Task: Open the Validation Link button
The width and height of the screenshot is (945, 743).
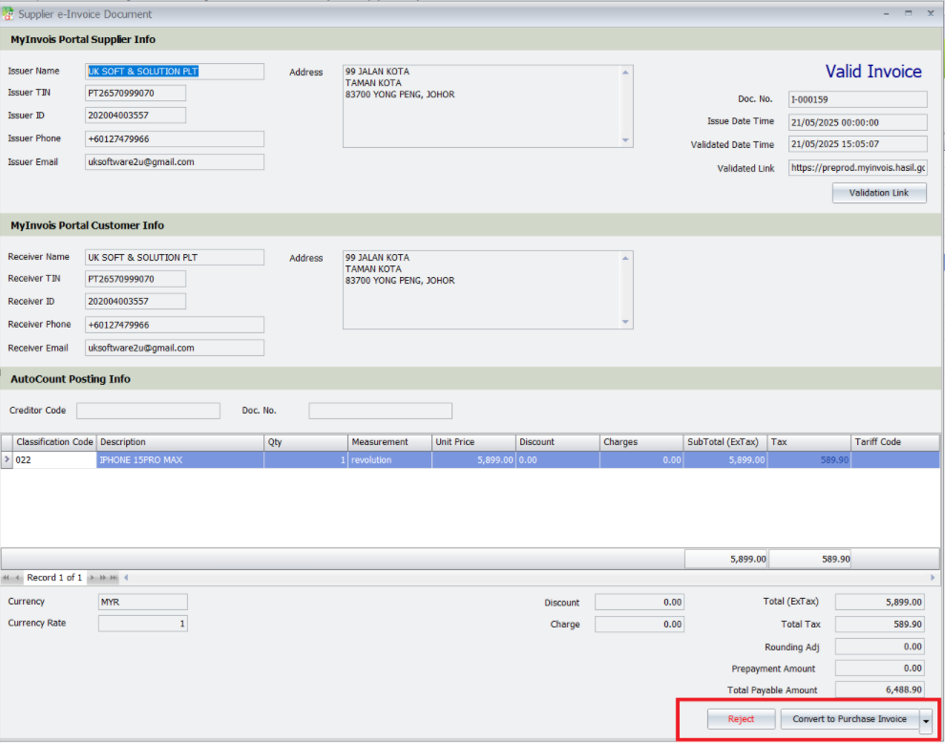Action: pos(879,193)
